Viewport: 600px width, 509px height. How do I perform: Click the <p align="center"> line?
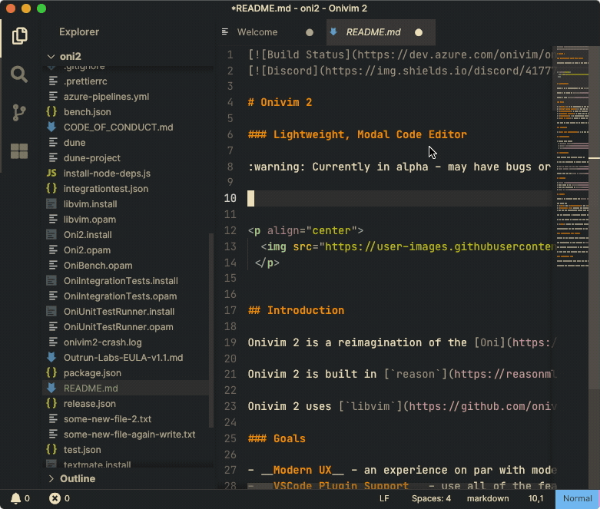306,230
